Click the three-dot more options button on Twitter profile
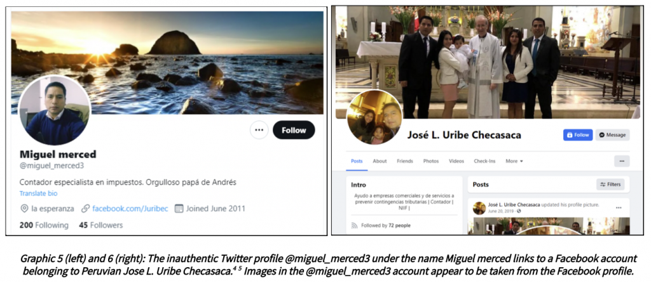This screenshot has width=651, height=283. (x=259, y=130)
